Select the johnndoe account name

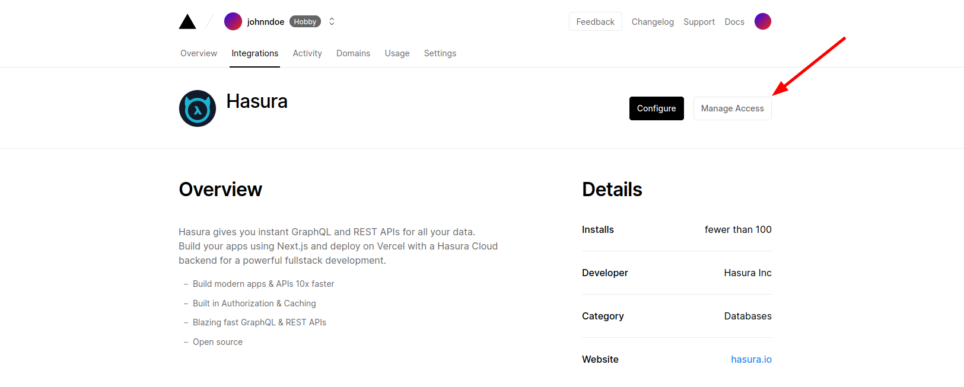coord(265,22)
